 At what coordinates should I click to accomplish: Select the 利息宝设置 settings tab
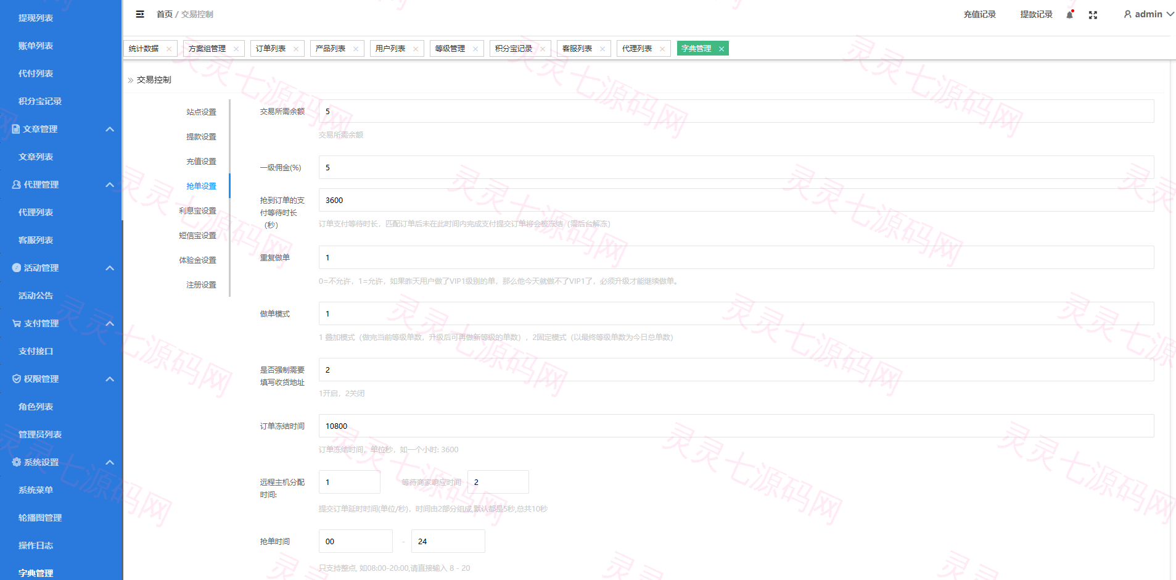tap(197, 210)
